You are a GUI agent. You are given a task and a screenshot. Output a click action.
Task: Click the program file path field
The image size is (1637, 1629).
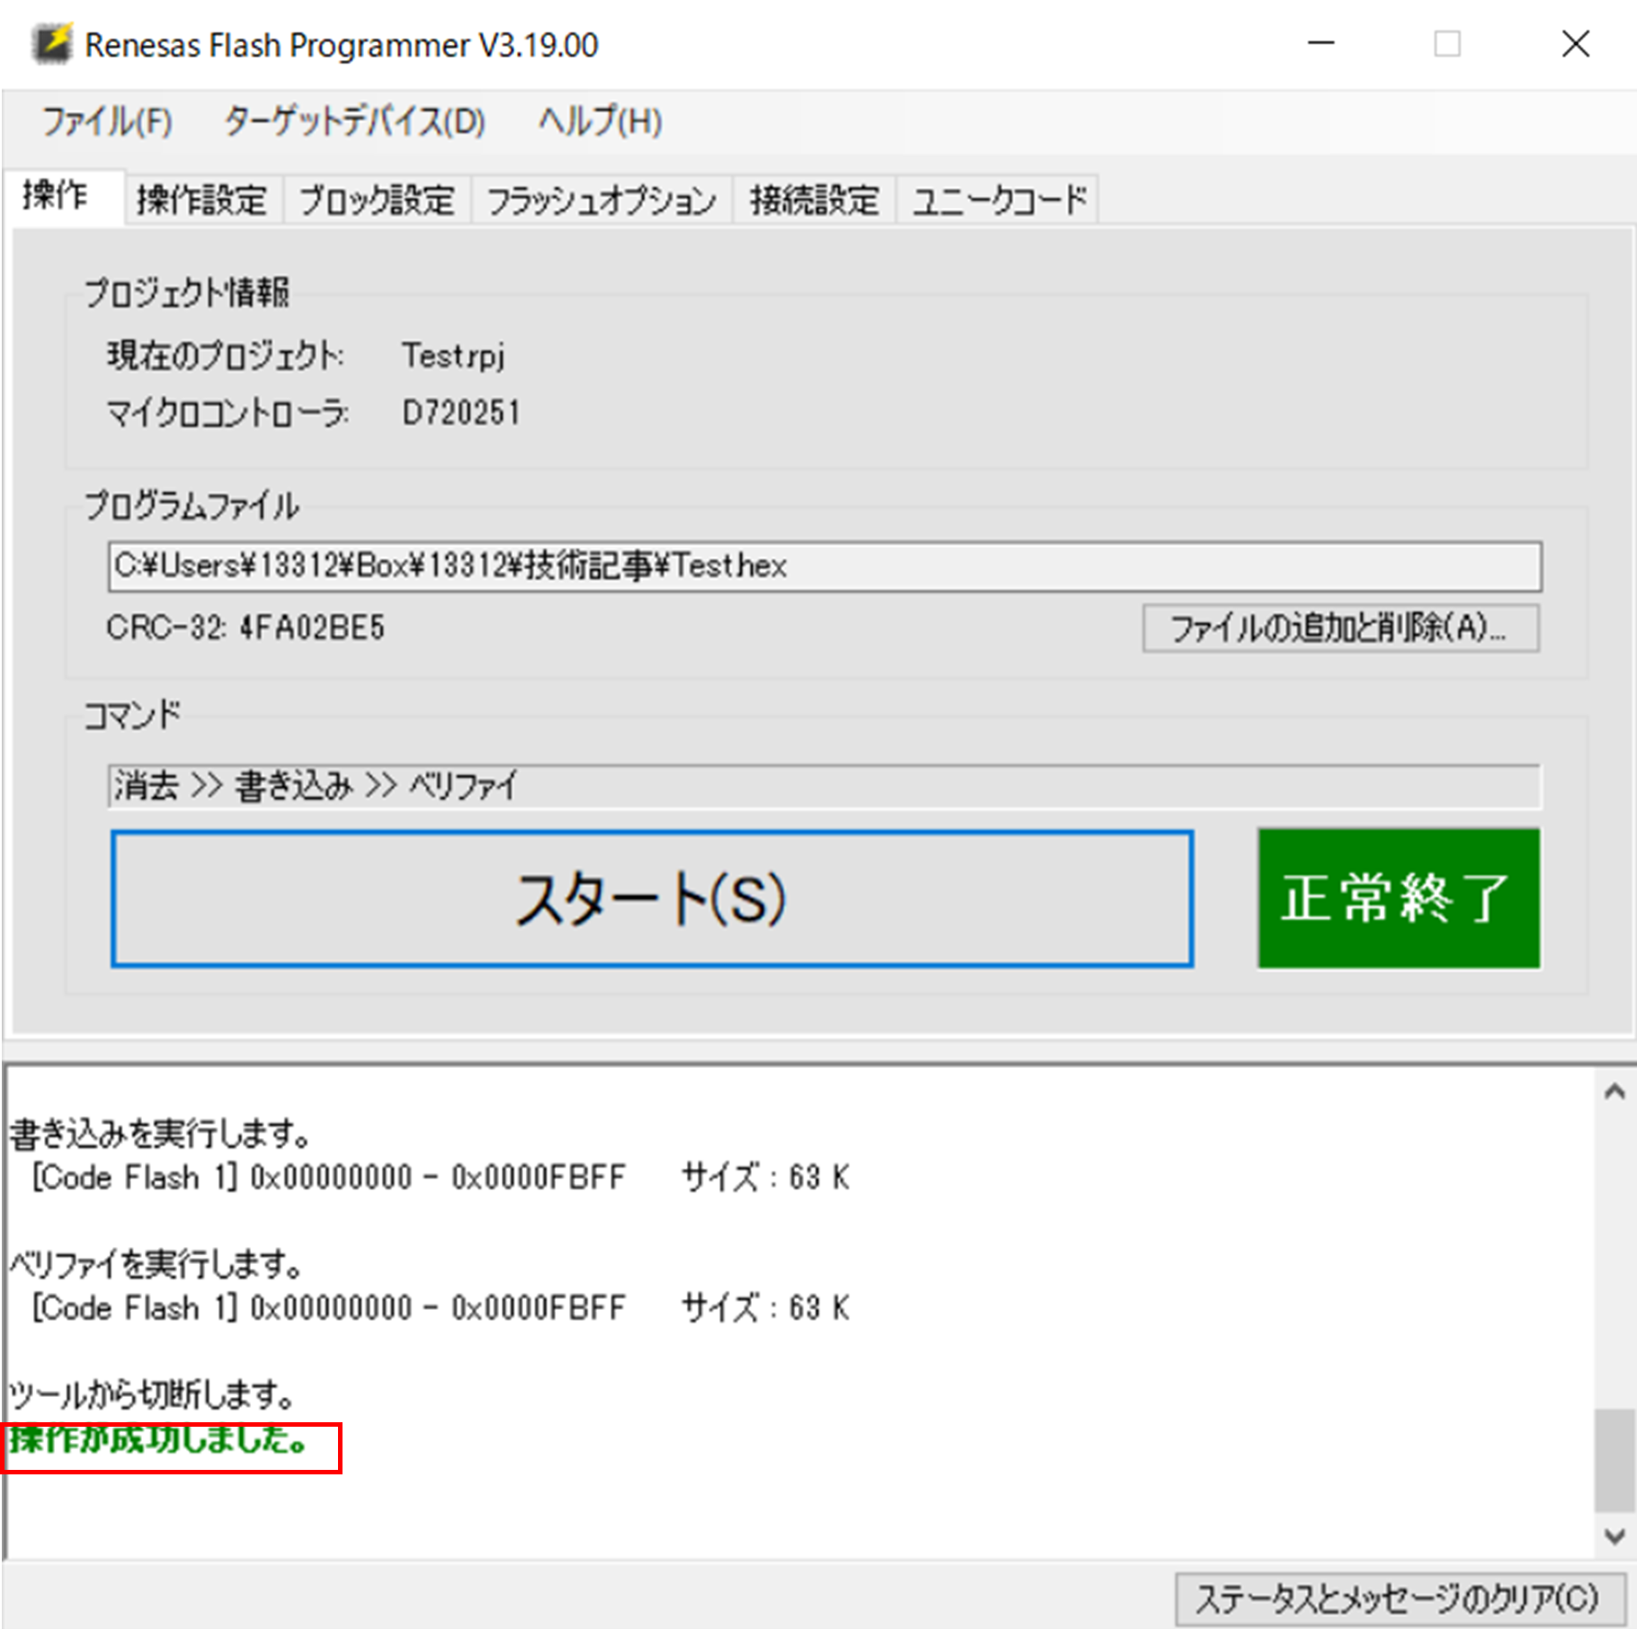coord(823,566)
